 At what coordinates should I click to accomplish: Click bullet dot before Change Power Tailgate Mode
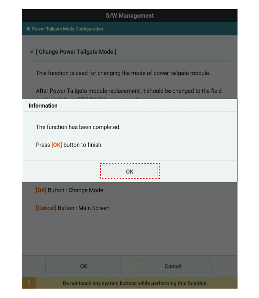(32, 52)
